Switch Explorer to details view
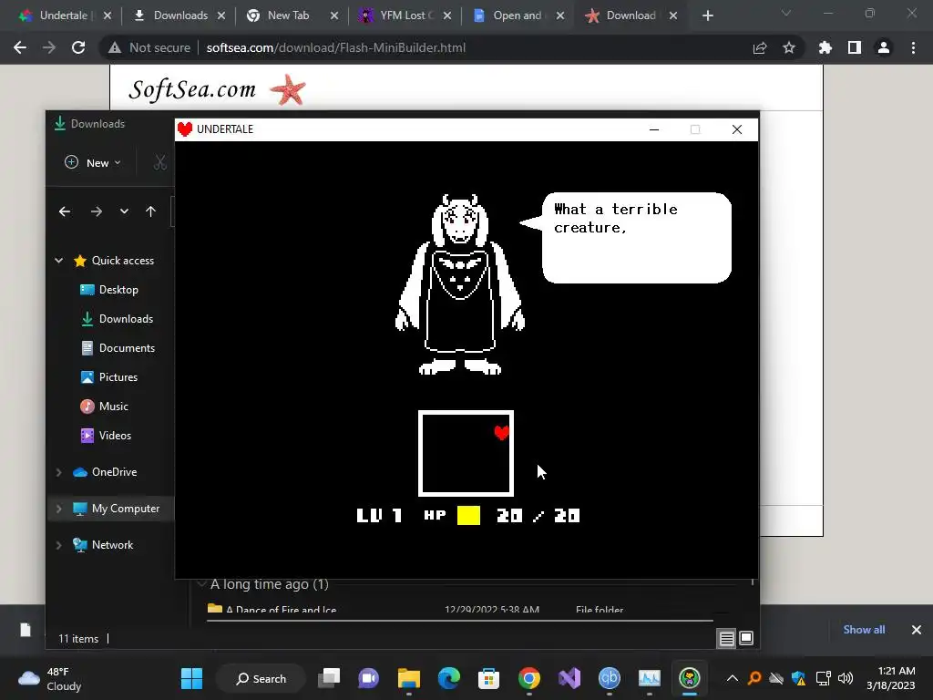The image size is (933, 700). 726,639
